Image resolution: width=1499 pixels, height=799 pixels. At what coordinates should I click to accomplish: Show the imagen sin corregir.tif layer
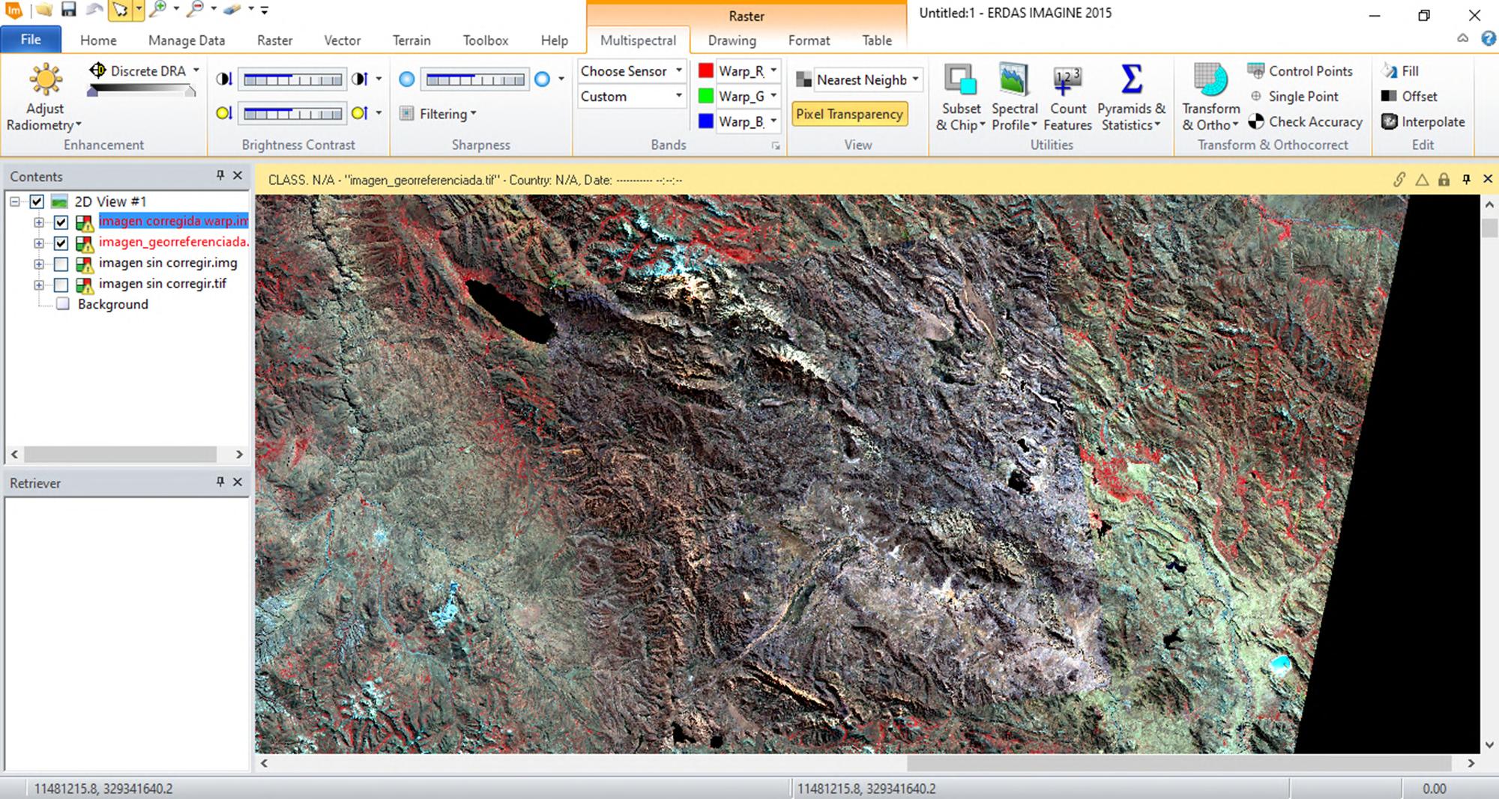coord(61,285)
